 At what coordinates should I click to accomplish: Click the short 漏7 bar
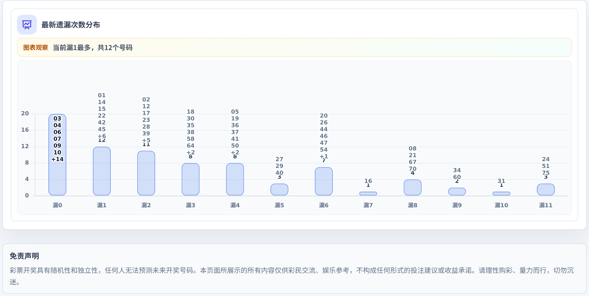(368, 194)
